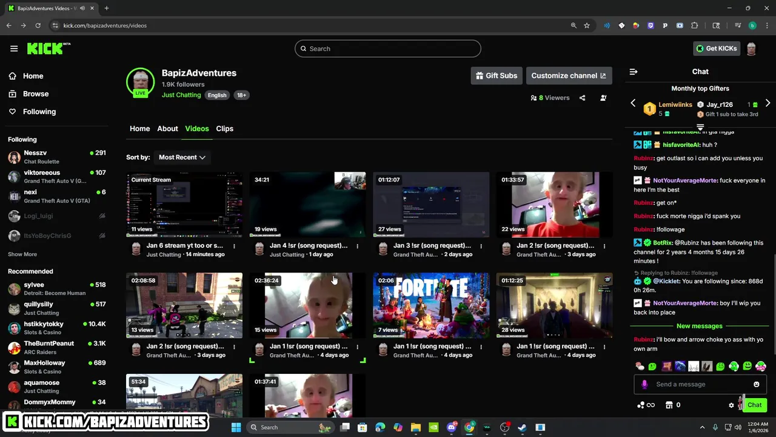Open the 01:33:57 Jan 2 video thumbnail
The width and height of the screenshot is (776, 437).
point(554,205)
